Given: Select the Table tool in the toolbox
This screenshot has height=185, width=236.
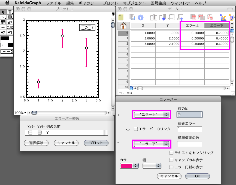Looking at the screenshot, I should (3, 22).
